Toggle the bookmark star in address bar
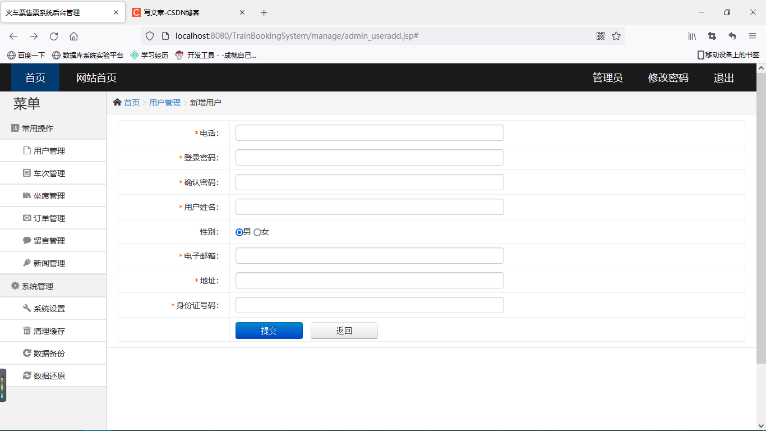The height and width of the screenshot is (431, 766). click(616, 35)
